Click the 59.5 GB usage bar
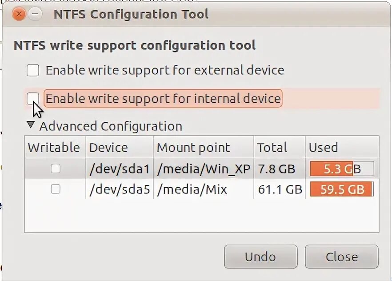This screenshot has height=281, width=392. click(342, 189)
